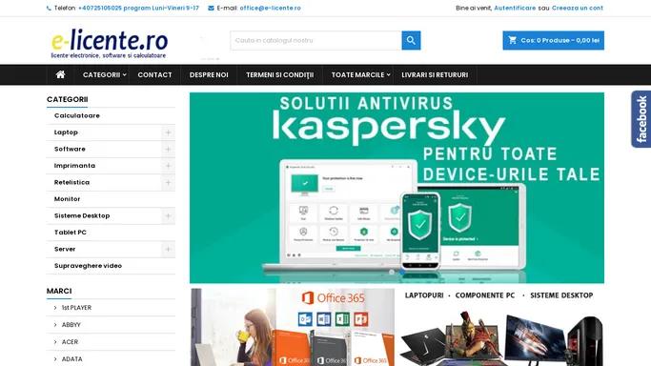Click the Autentificare link
651x366 pixels.
coord(515,8)
